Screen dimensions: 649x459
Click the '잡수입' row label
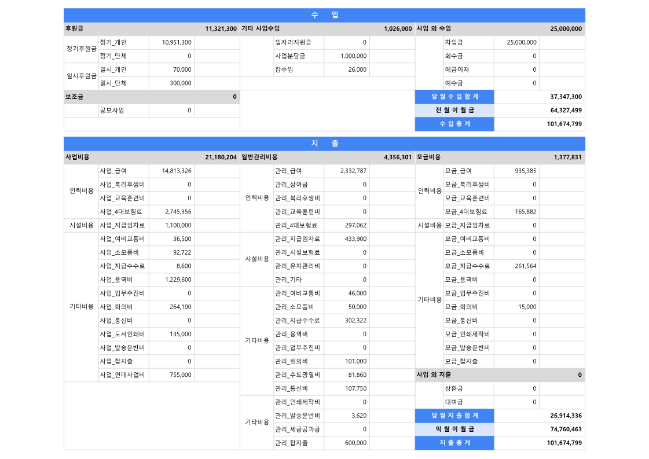point(284,69)
